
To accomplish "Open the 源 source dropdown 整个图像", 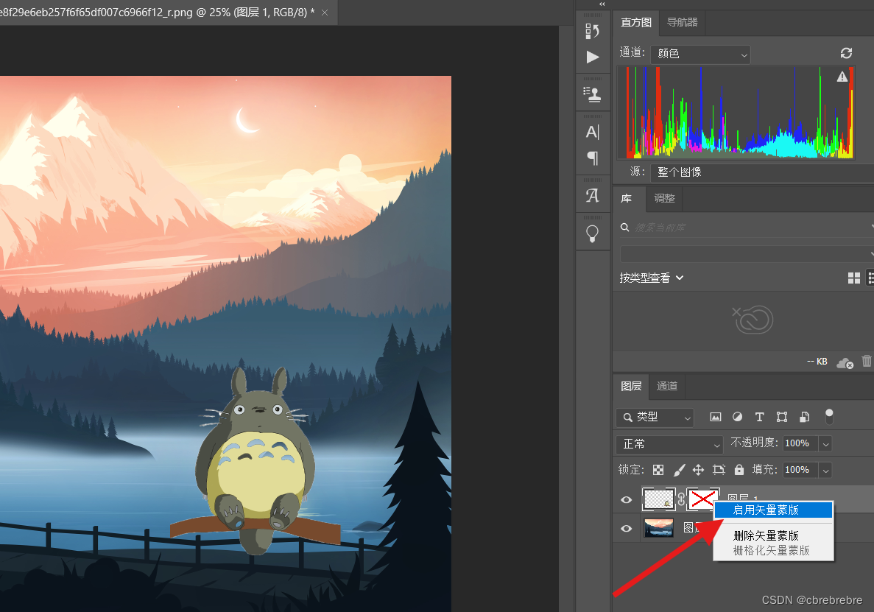I will [x=762, y=172].
